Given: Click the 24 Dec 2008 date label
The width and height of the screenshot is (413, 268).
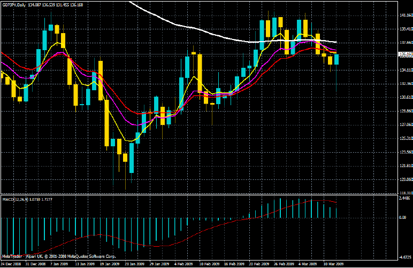Looking at the screenshot, I should [x=11, y=264].
